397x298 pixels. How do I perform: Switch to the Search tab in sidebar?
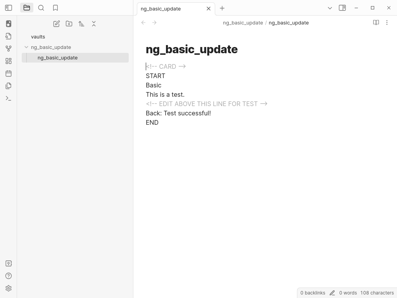coord(41,8)
